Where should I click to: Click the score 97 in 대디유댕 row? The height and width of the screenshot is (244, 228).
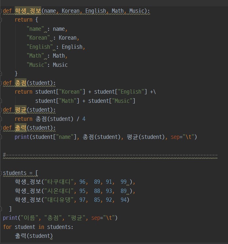click(x=82, y=200)
